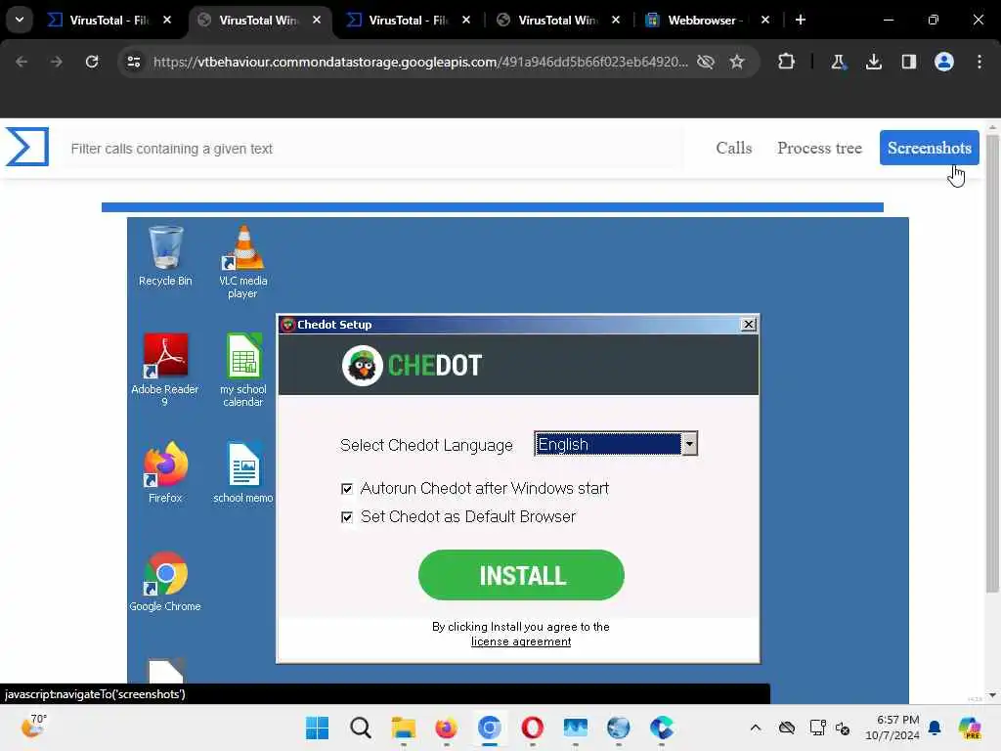Uncheck Set Chedot as Default Browser
This screenshot has width=1001, height=751.
347,517
